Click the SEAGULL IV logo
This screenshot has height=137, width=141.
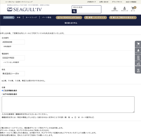[24, 9]
